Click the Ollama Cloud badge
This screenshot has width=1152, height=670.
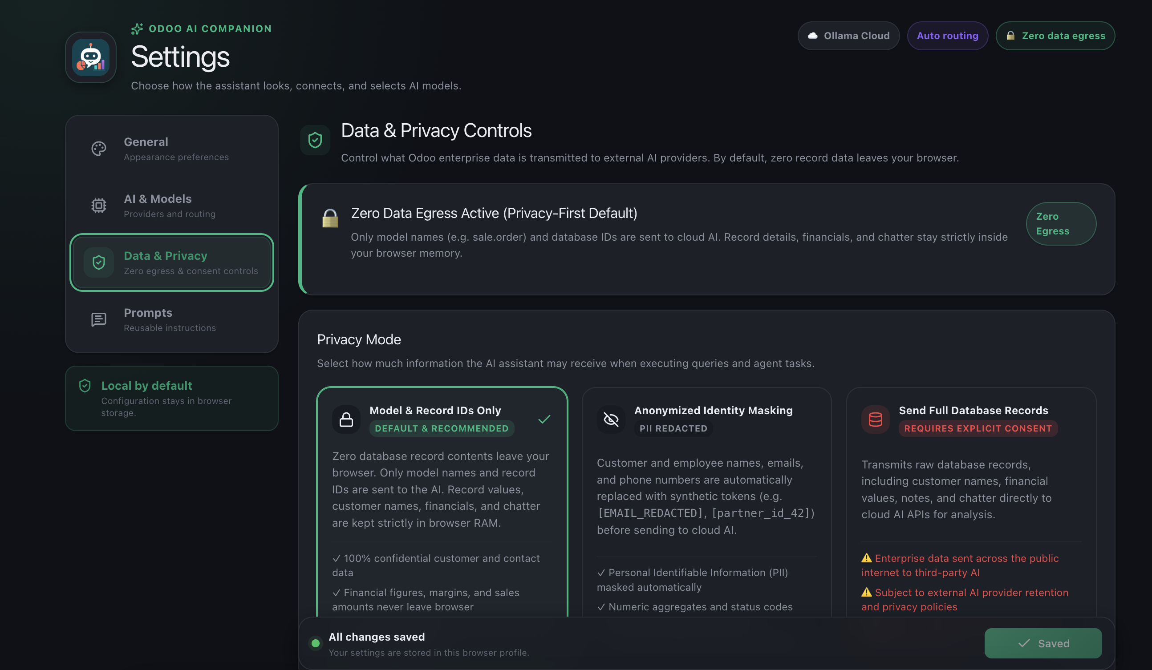point(848,36)
